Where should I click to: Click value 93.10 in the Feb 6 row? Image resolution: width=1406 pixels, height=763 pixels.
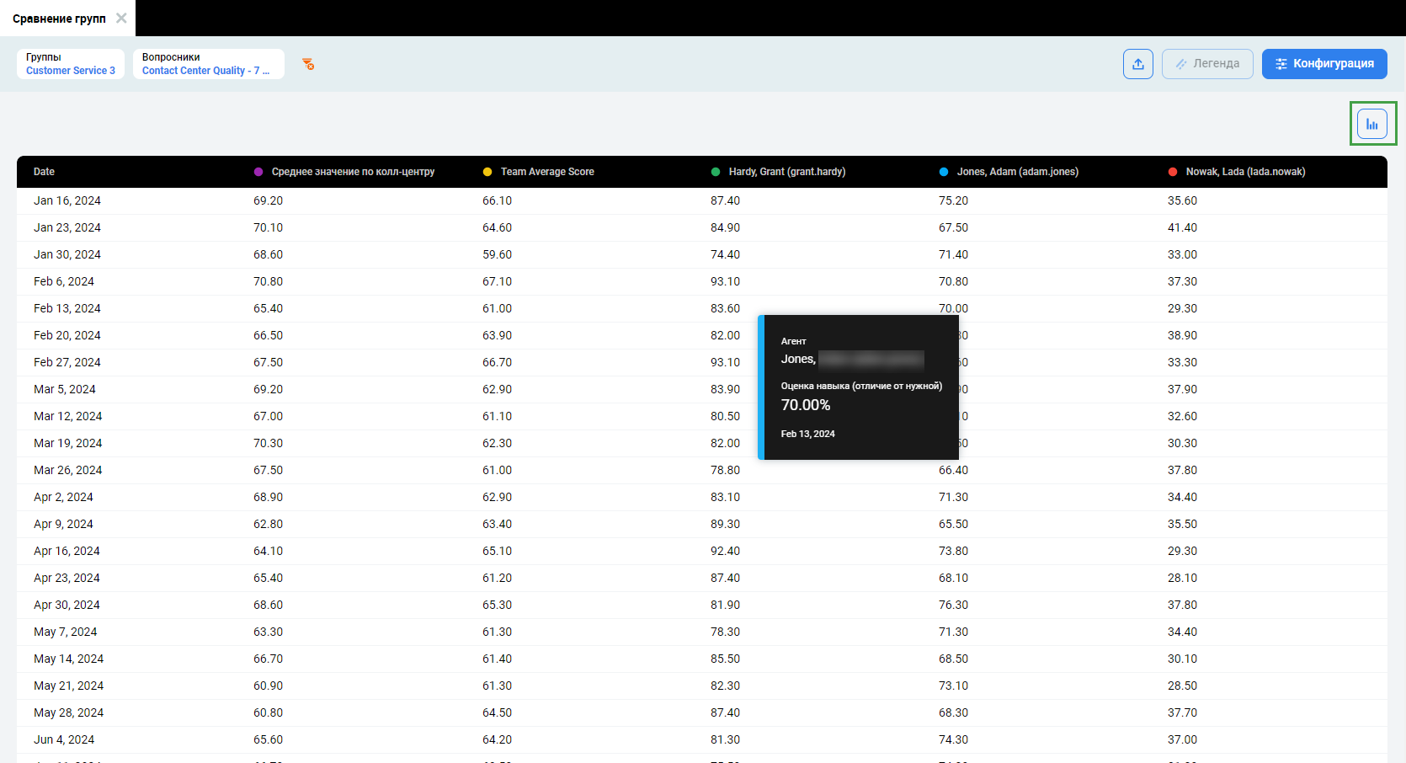click(x=725, y=281)
